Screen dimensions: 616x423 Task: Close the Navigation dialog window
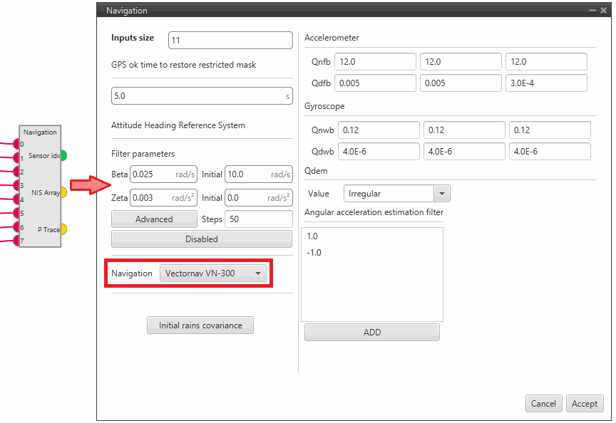(602, 11)
